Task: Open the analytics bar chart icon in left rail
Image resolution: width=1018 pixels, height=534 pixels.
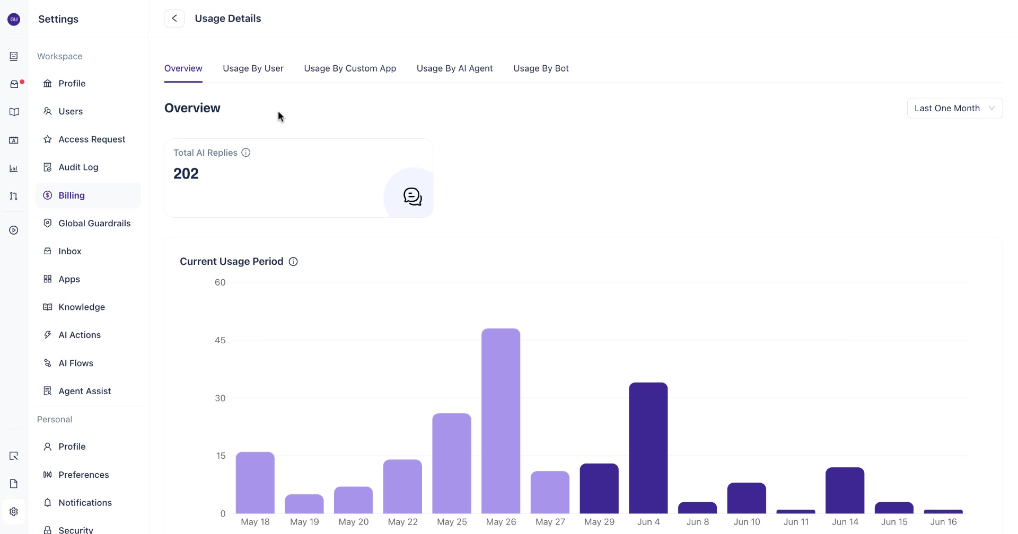Action: (14, 168)
